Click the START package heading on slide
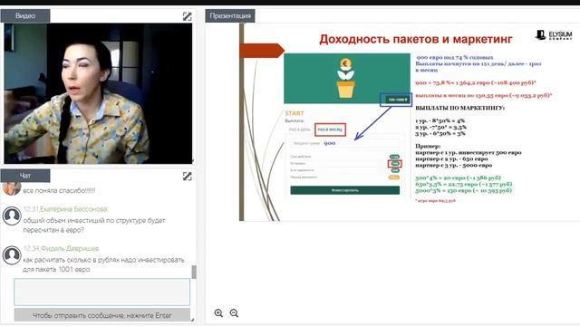Screen dimensions: 580x326 295,113
